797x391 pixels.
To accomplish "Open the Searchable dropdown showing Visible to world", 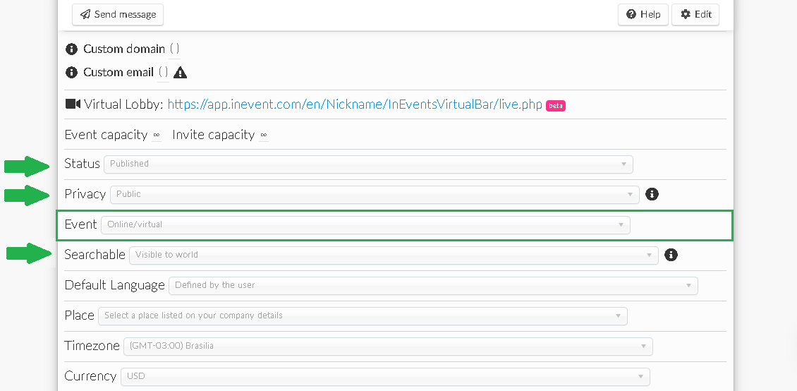I will tap(394, 255).
